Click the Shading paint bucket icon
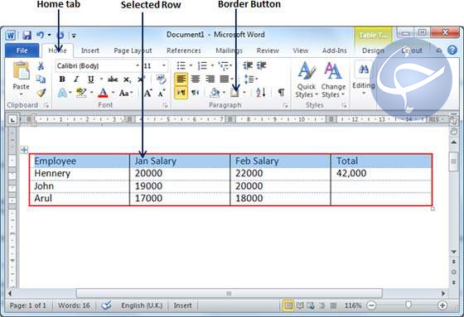This screenshot has height=317, width=464. tap(215, 94)
